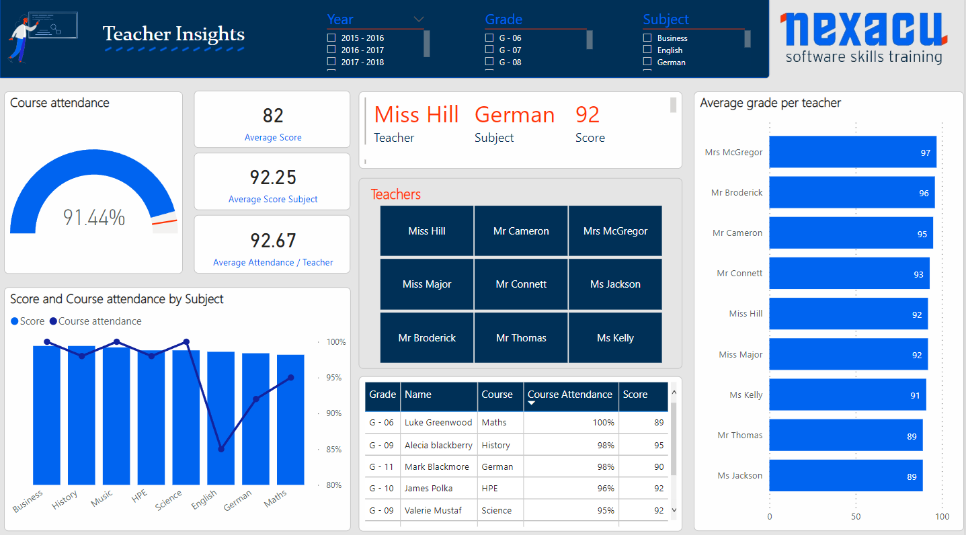The height and width of the screenshot is (535, 966).
Task: Click the Subject slicer scrollbar
Action: point(748,40)
